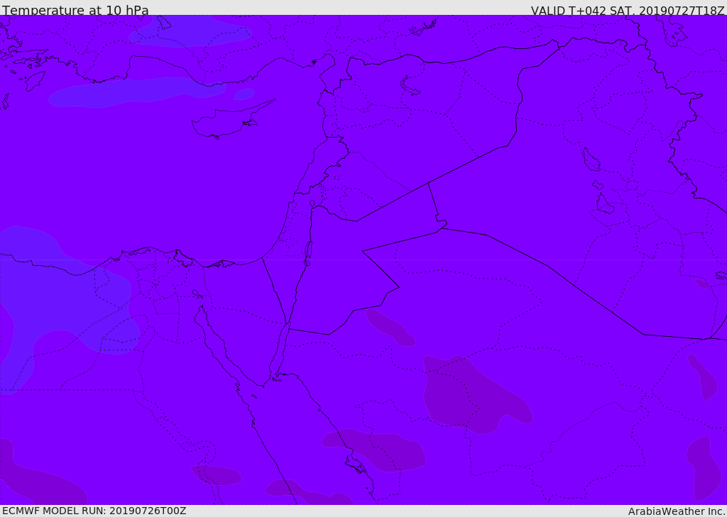Screen dimensions: 727x517
Task: Click the island of Cyprus on the map
Action: click(227, 121)
